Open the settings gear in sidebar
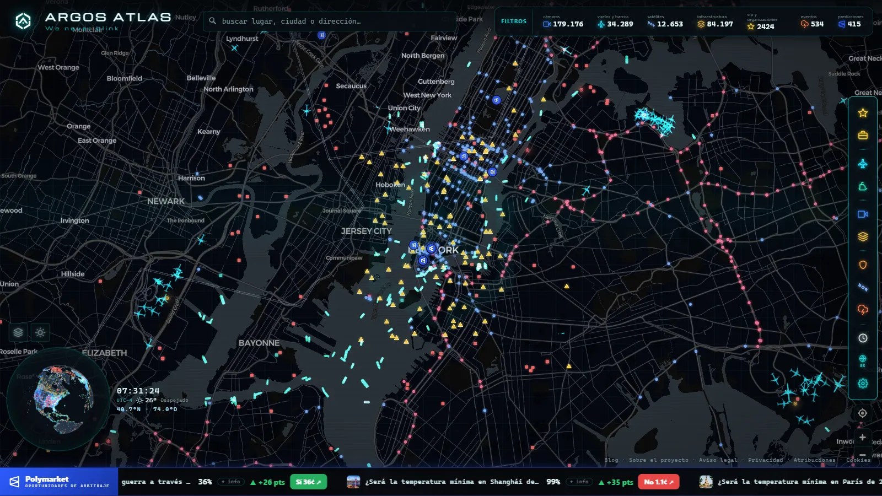 [863, 383]
